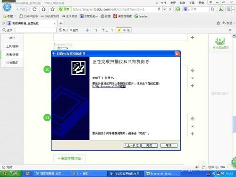Screen dimensions: 236x177
Task: Click 上一个 find previous button
Action: [108, 30]
